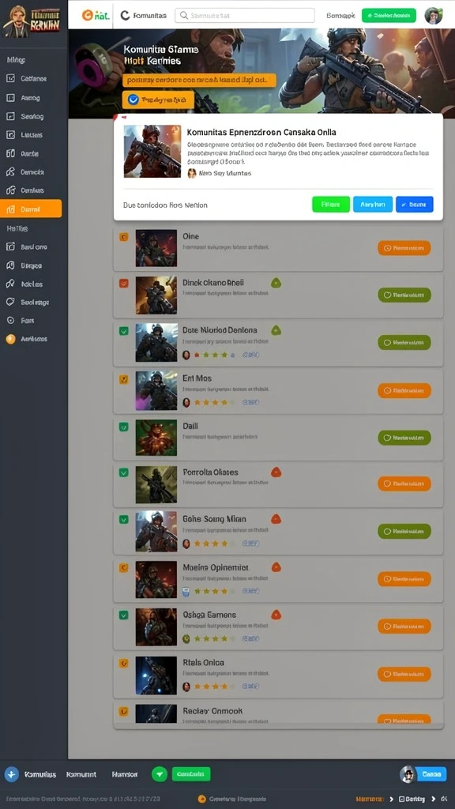Click the star rating under Enl Mos

213,402
